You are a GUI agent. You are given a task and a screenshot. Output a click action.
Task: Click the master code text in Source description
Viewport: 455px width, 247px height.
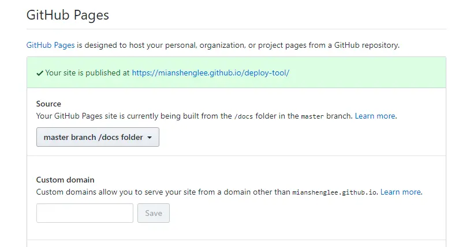click(312, 116)
